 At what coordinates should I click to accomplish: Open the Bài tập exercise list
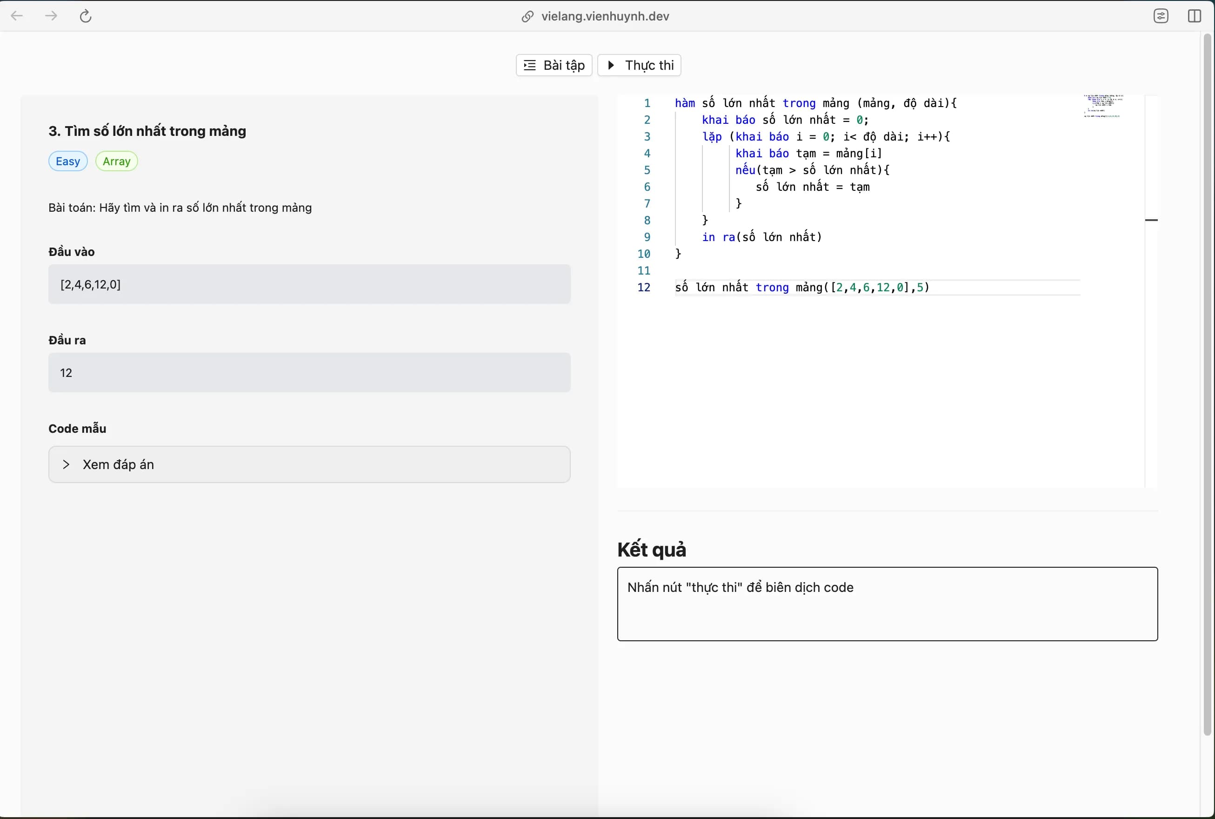554,65
